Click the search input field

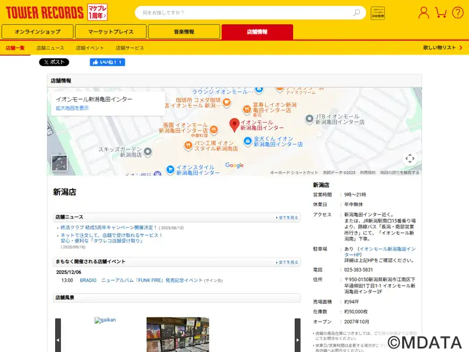(x=246, y=12)
